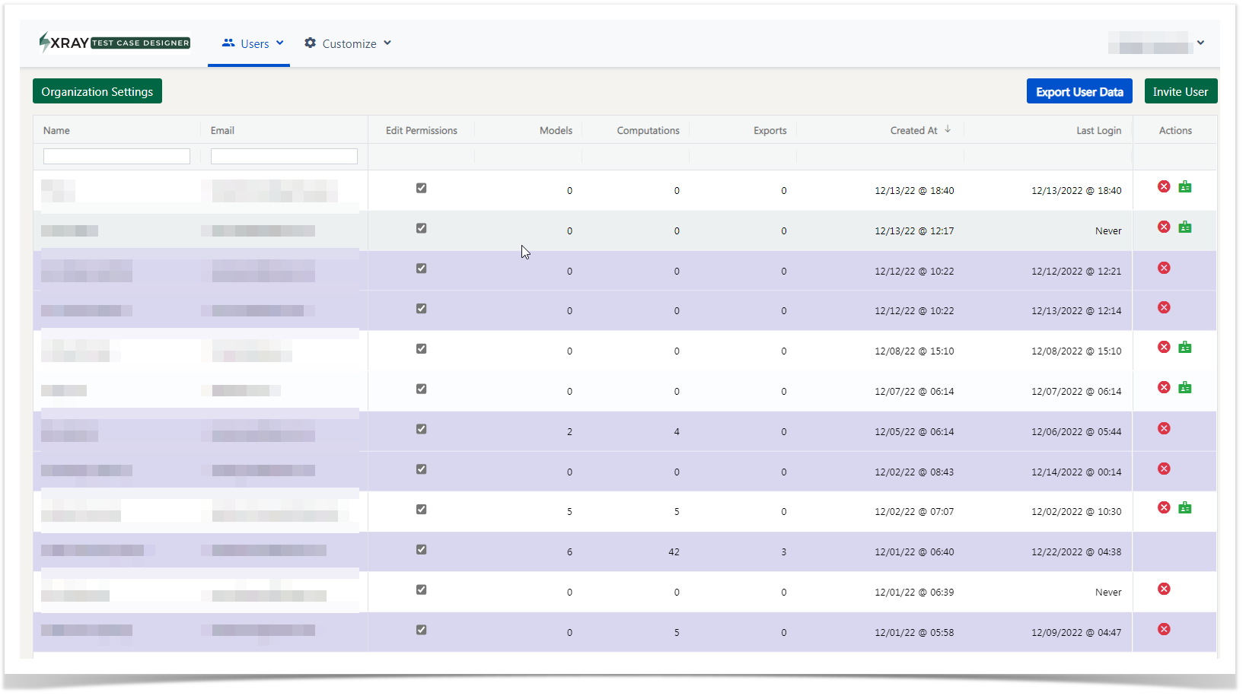Delete user created 12/13/22 @ 12:17

[x=1164, y=227]
